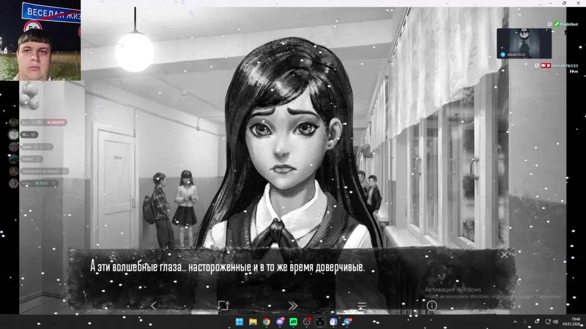586x329 pixels.
Task: Open the OBS icon with red dot on taskbar
Action: coord(307,322)
